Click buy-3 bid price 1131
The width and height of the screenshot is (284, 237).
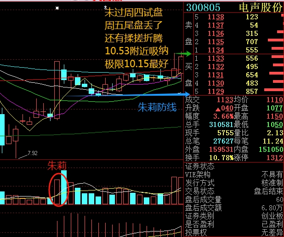pyautogui.click(x=216, y=75)
